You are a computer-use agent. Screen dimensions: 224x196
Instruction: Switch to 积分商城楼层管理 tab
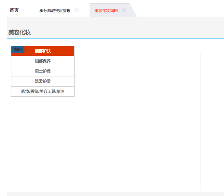coord(55,10)
